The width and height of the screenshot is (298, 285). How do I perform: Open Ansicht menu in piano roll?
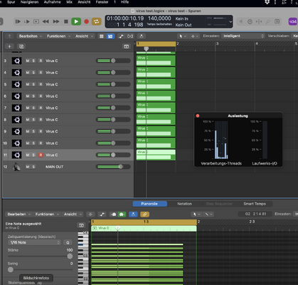click(x=73, y=214)
